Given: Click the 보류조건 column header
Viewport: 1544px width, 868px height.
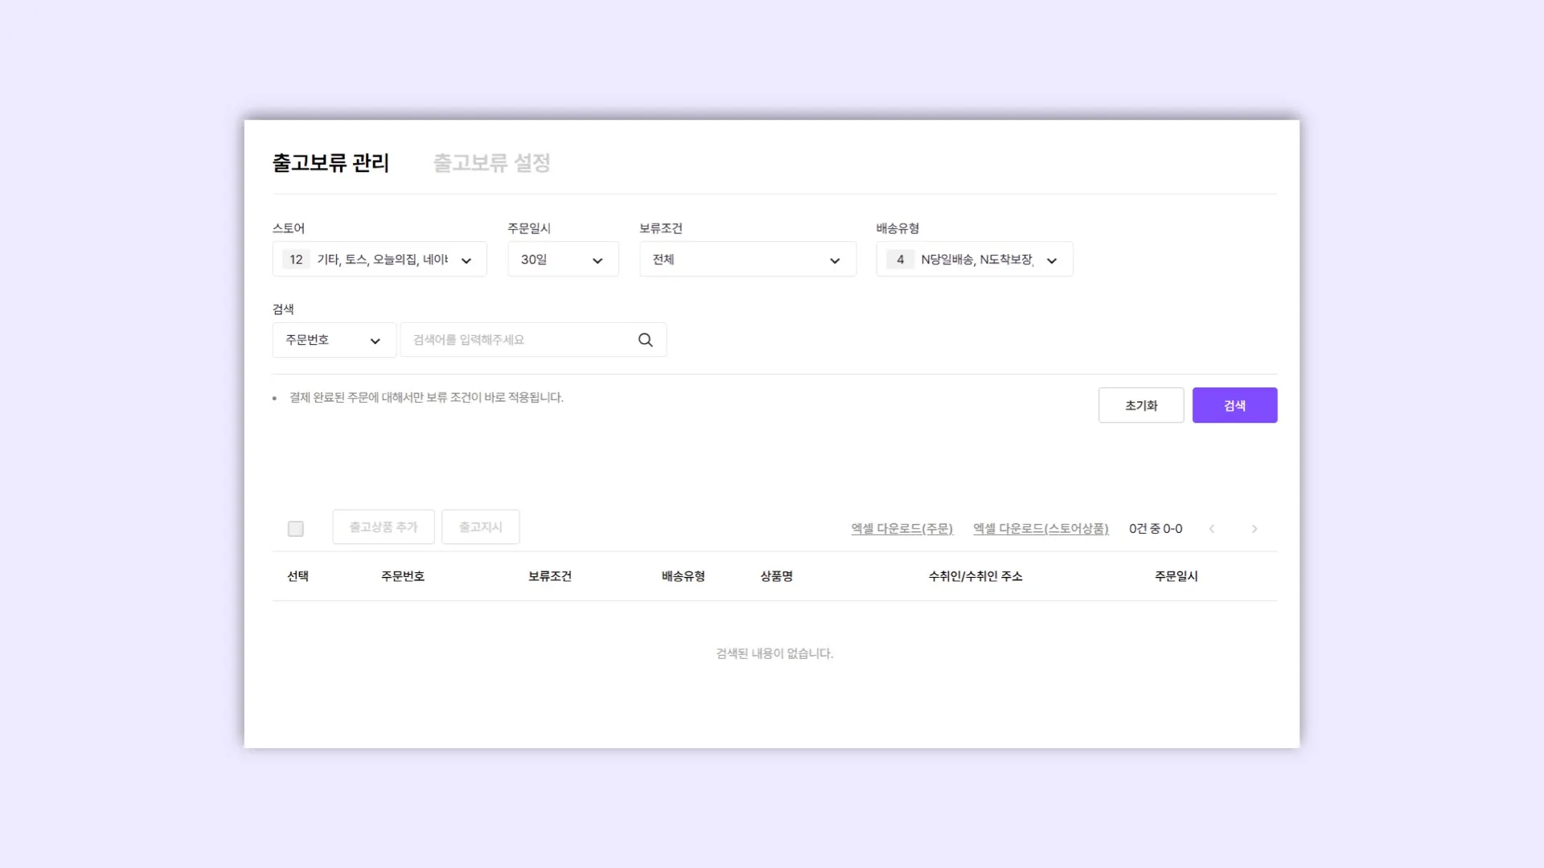Looking at the screenshot, I should (549, 576).
